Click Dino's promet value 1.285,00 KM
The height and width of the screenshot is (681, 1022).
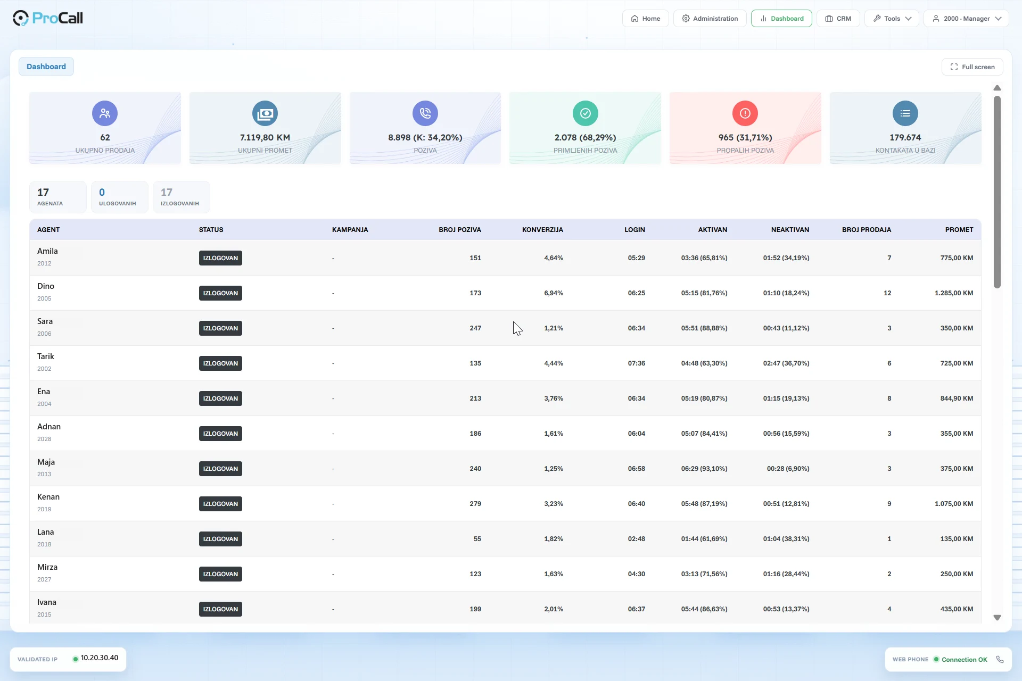pyautogui.click(x=954, y=293)
